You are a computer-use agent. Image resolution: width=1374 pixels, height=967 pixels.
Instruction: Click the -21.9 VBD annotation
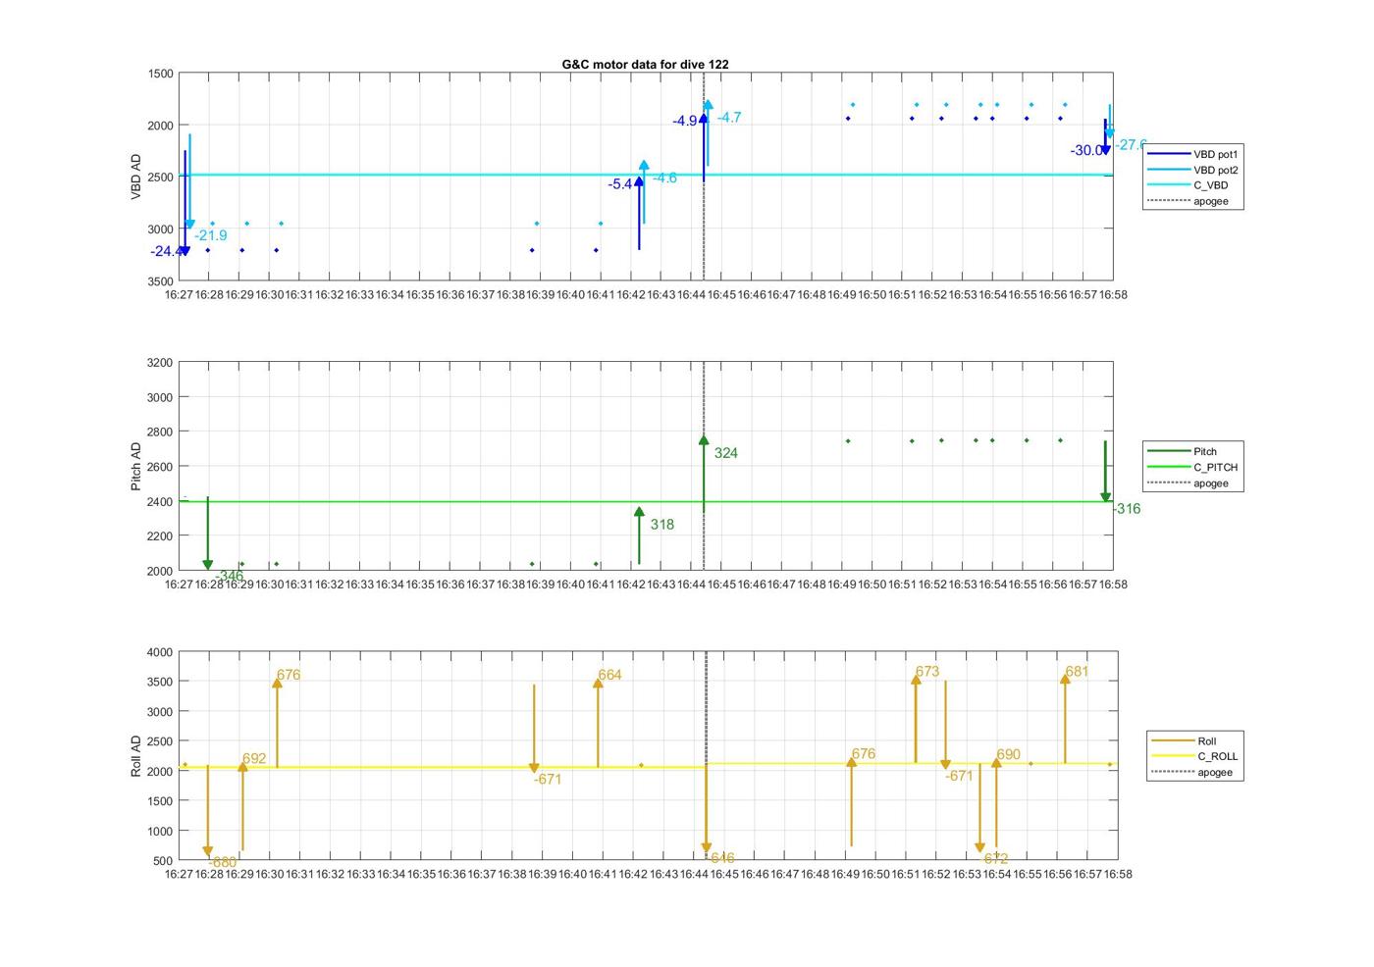coord(211,235)
